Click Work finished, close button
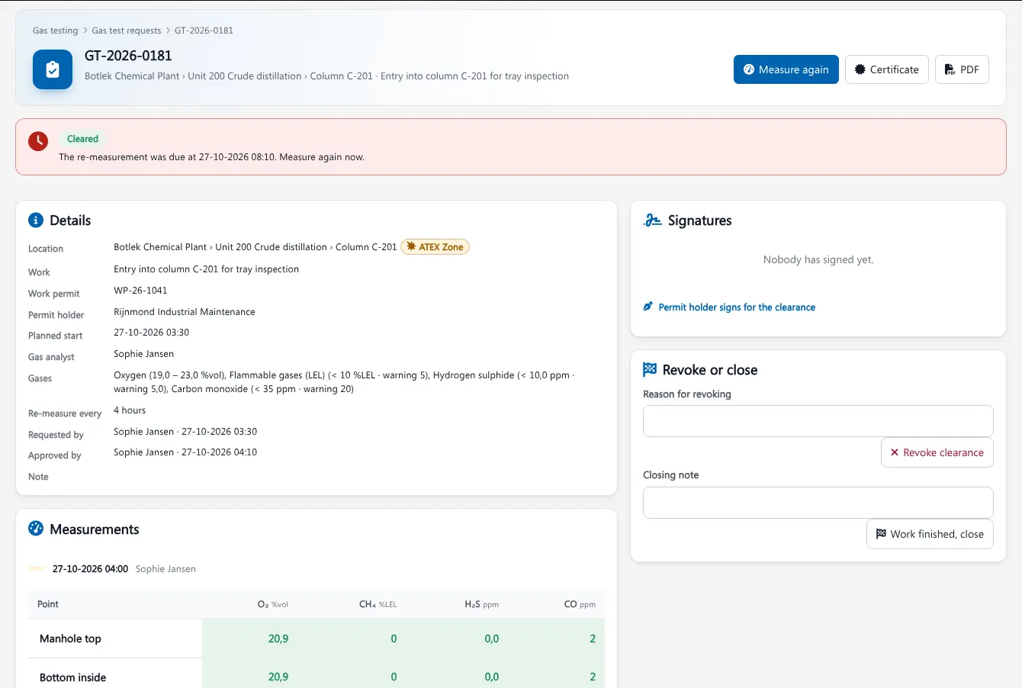 click(930, 534)
